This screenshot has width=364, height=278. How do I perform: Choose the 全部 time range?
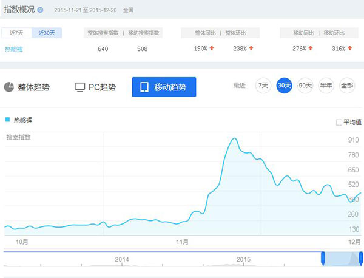coord(347,86)
